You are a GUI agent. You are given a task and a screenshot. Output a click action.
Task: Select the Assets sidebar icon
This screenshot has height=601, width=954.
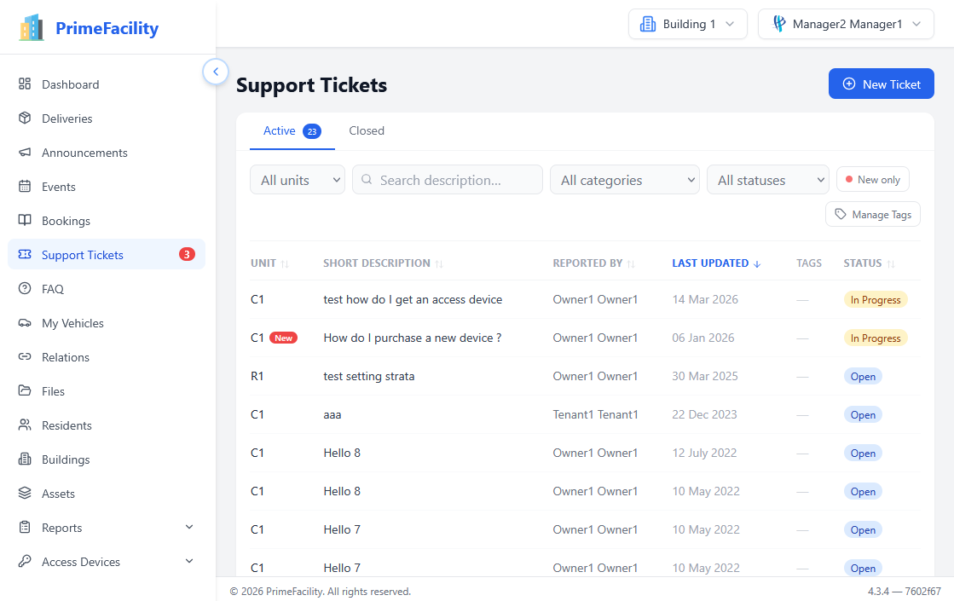pos(26,493)
